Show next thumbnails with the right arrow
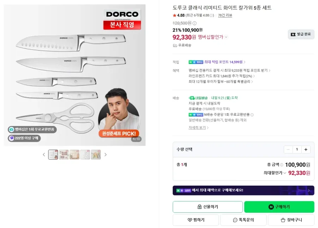The height and width of the screenshot is (228, 318). tap(105, 155)
